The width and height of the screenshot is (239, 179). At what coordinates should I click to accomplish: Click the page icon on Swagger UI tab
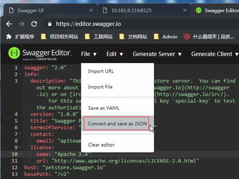pos(11,10)
